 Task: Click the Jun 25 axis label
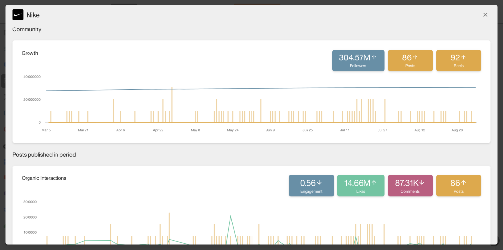click(x=307, y=130)
